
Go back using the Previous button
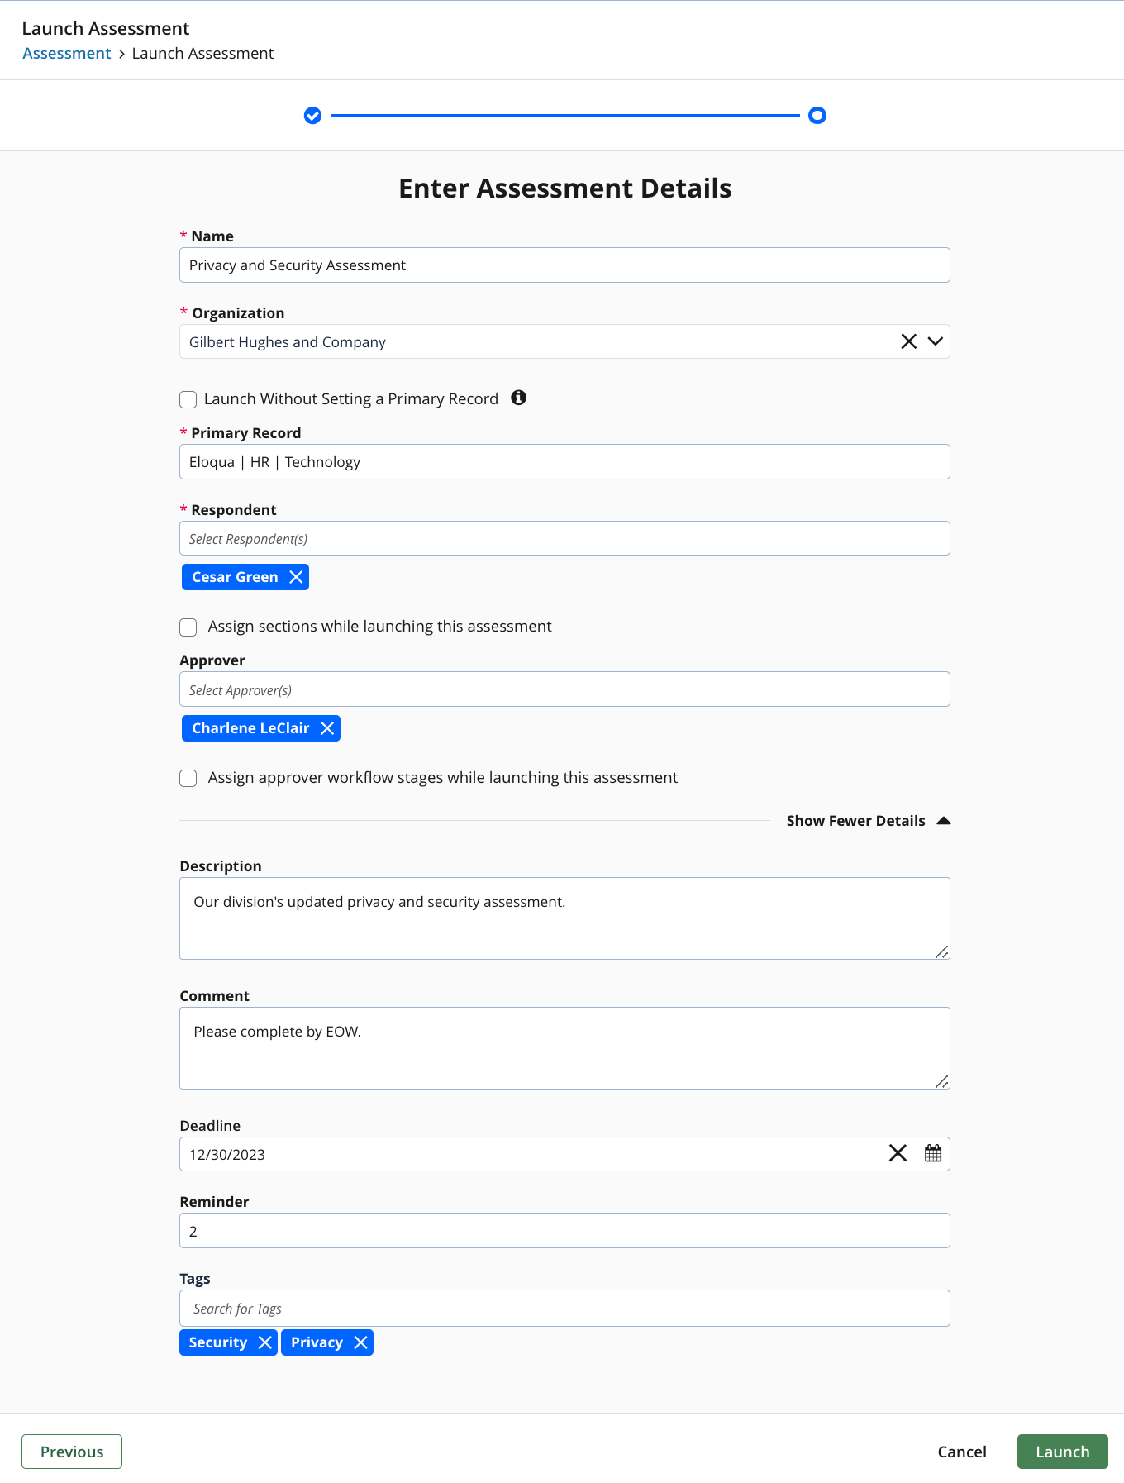(x=72, y=1451)
